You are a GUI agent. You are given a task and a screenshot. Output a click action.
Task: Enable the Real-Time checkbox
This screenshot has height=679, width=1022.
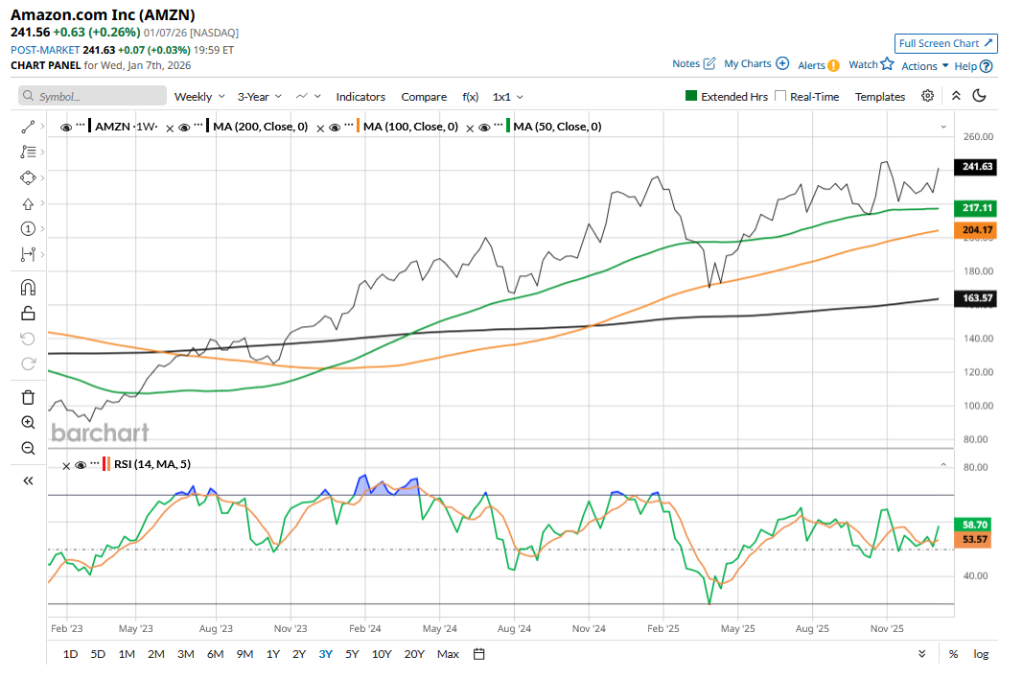(780, 96)
